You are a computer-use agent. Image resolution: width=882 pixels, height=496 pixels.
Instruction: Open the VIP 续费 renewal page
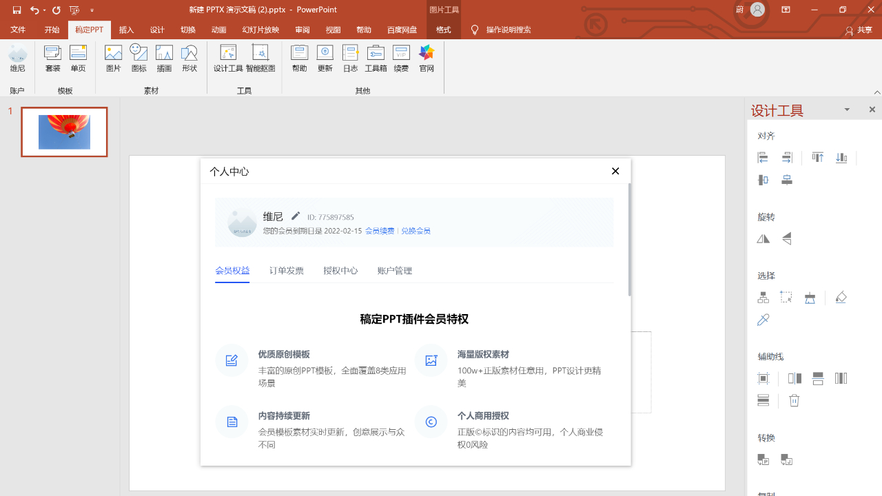point(401,59)
